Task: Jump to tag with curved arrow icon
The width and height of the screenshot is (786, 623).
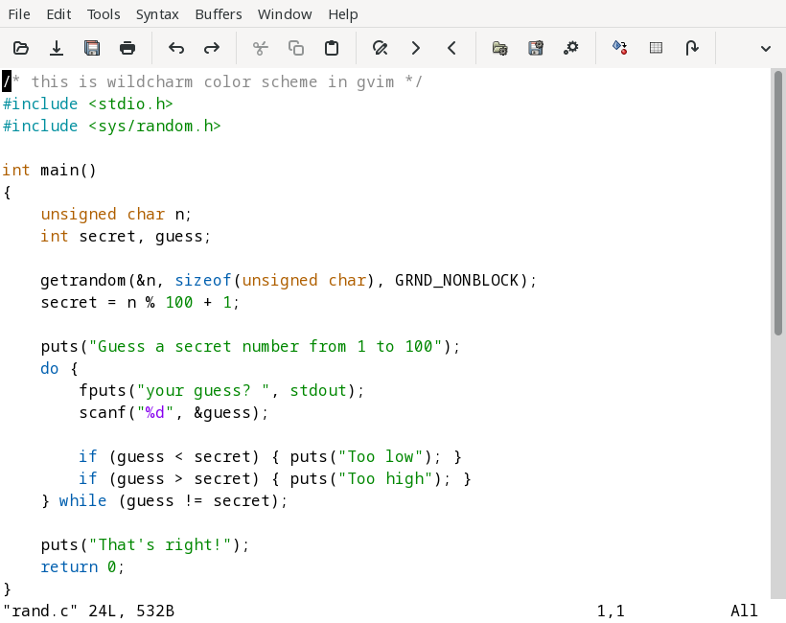Action: (x=692, y=48)
